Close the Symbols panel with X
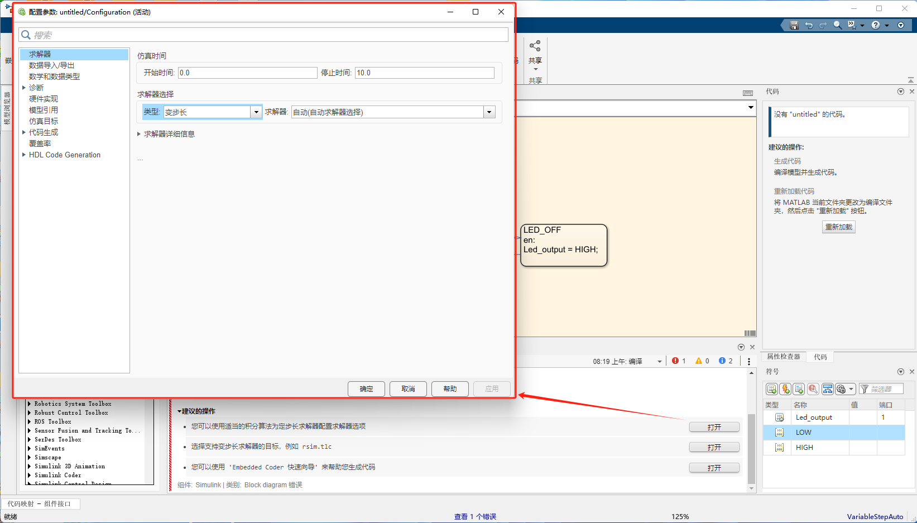 (x=912, y=372)
